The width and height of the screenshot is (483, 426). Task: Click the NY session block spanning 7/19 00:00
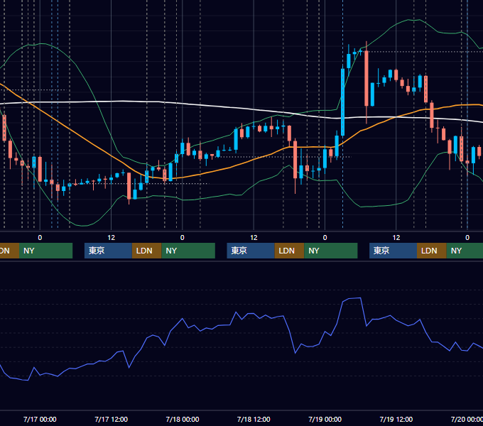[331, 251]
